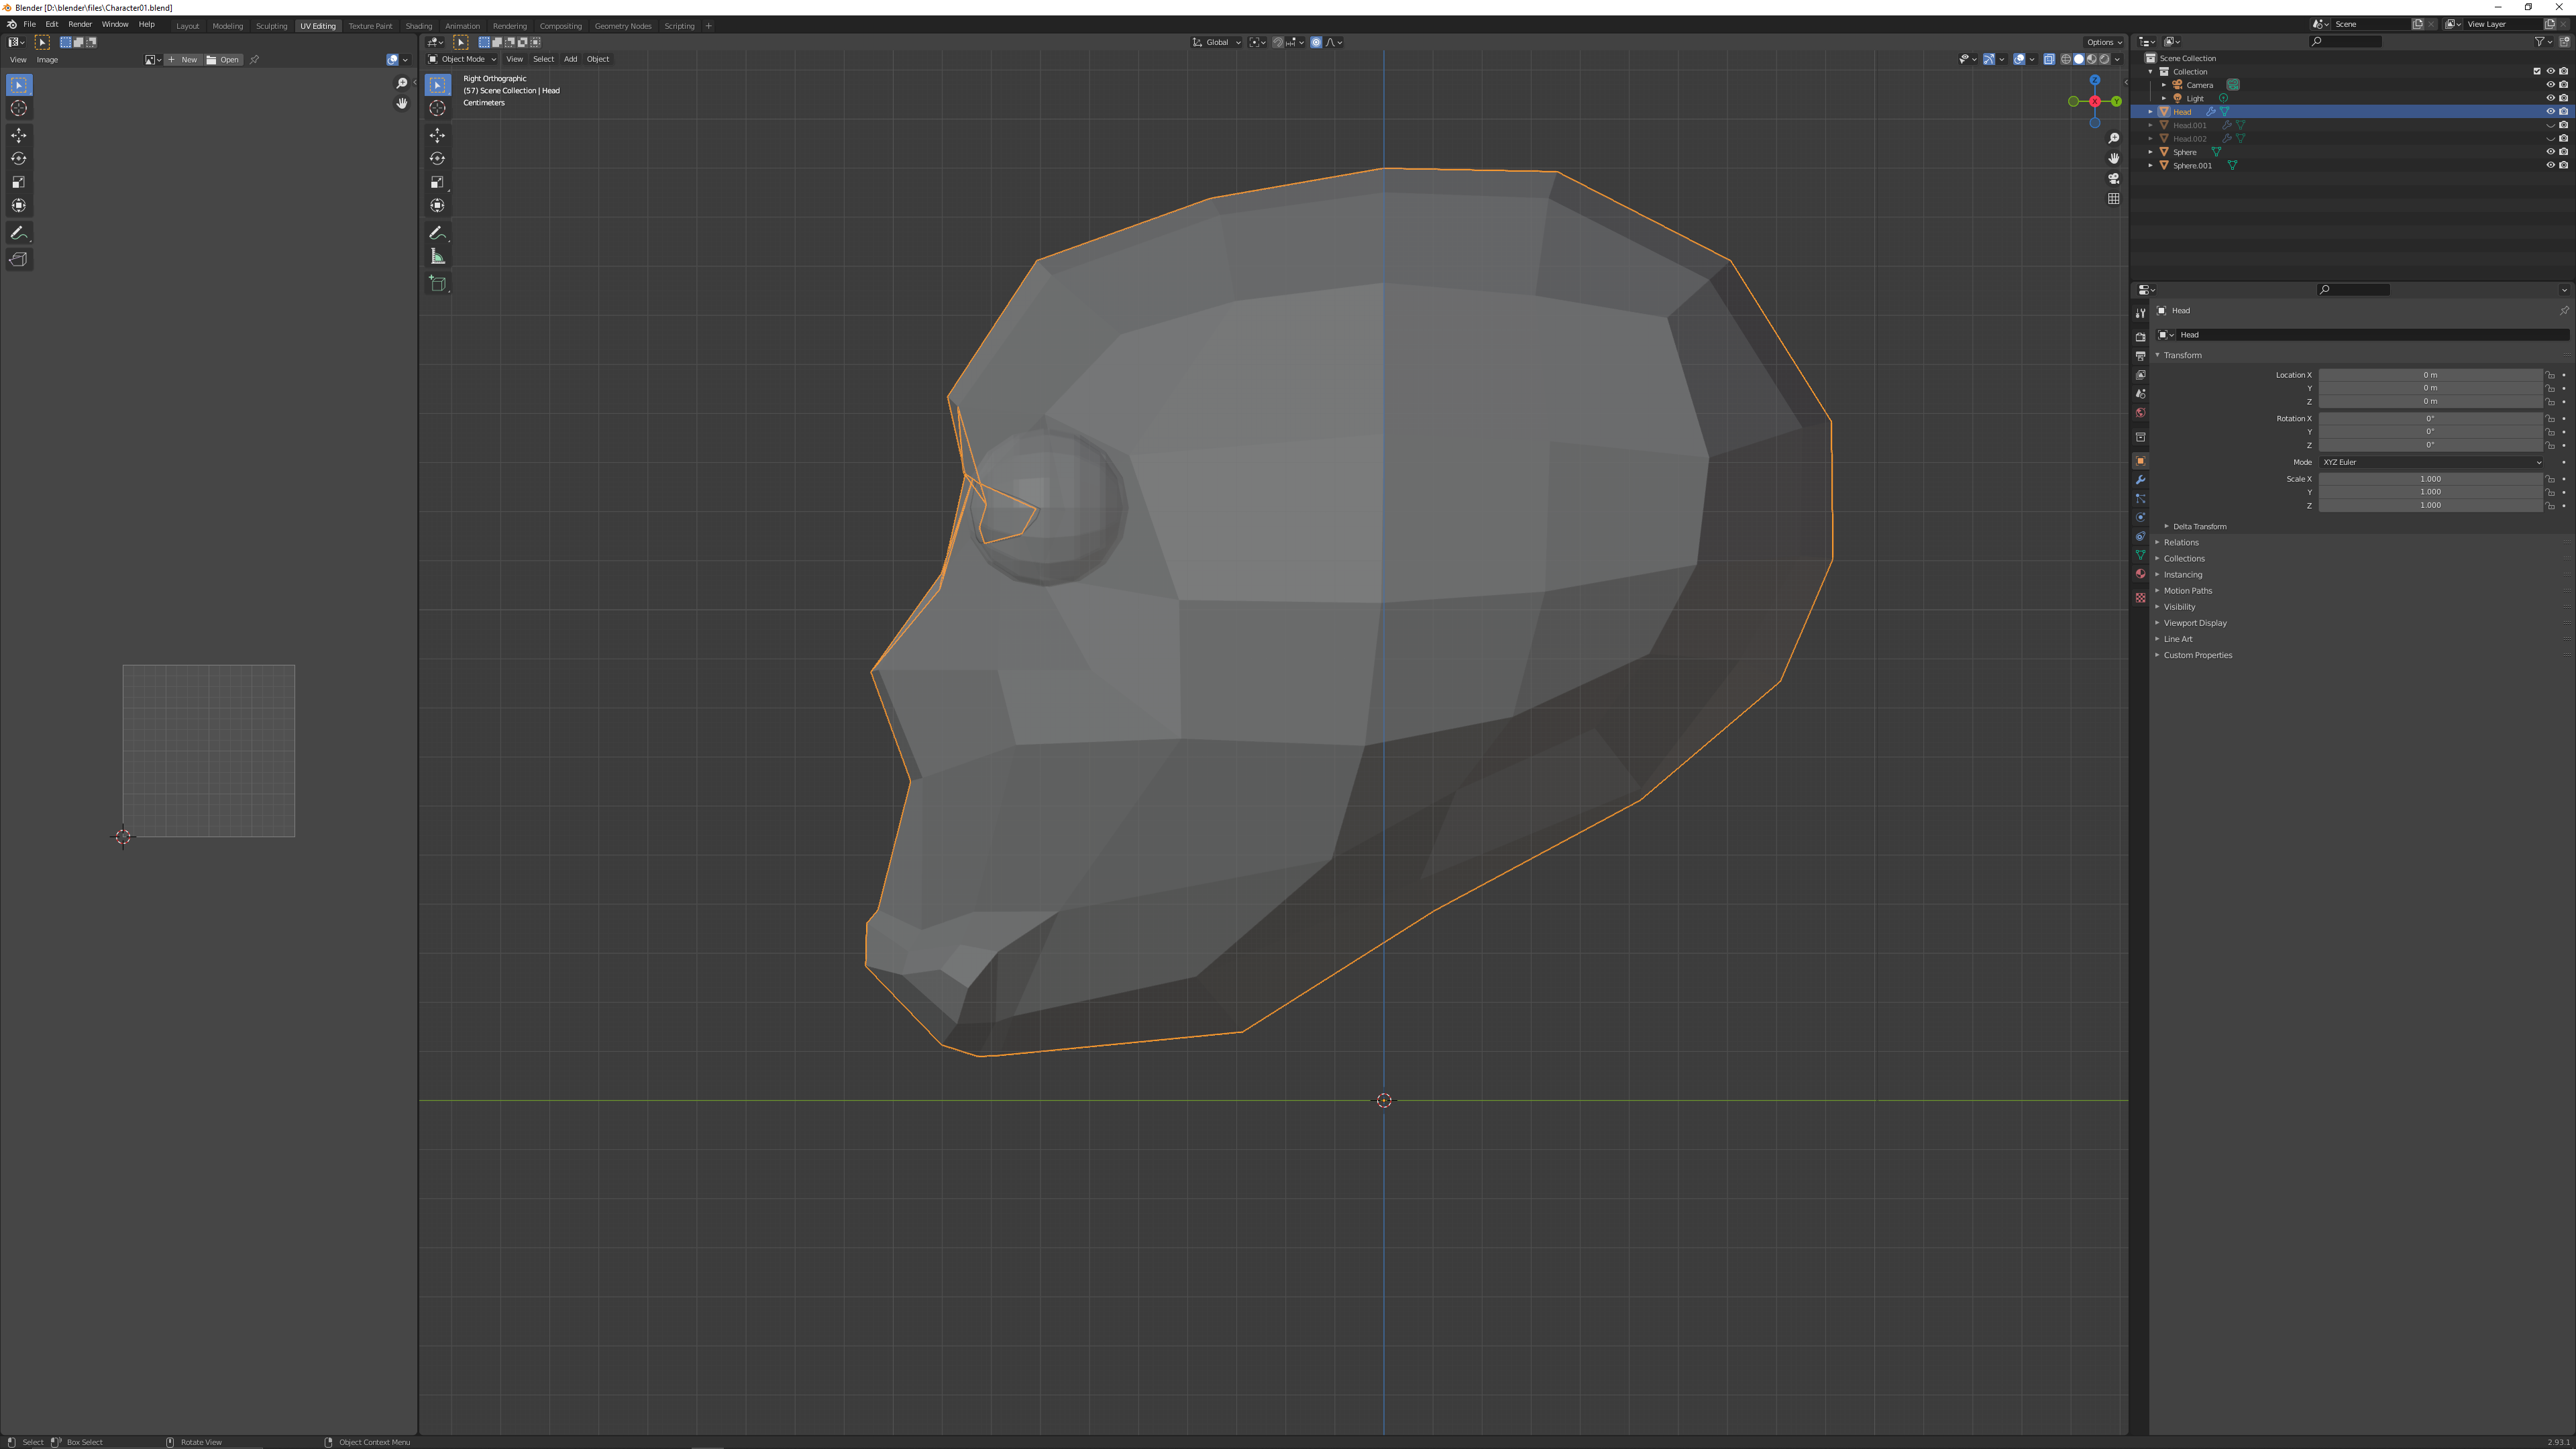Open the Particles properties tab
Viewport: 2576px width, 1449px height.
(x=2140, y=499)
